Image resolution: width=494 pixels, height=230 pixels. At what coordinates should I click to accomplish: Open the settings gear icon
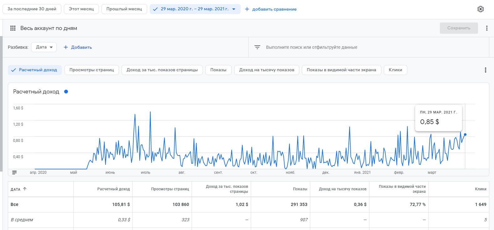(x=481, y=9)
